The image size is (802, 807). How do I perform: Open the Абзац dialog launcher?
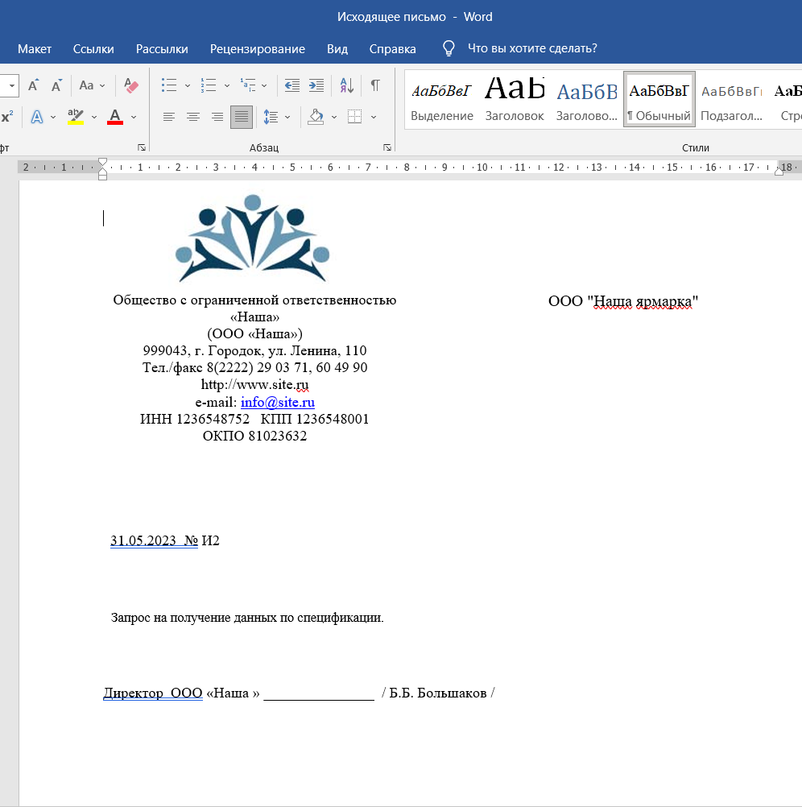coord(387,146)
